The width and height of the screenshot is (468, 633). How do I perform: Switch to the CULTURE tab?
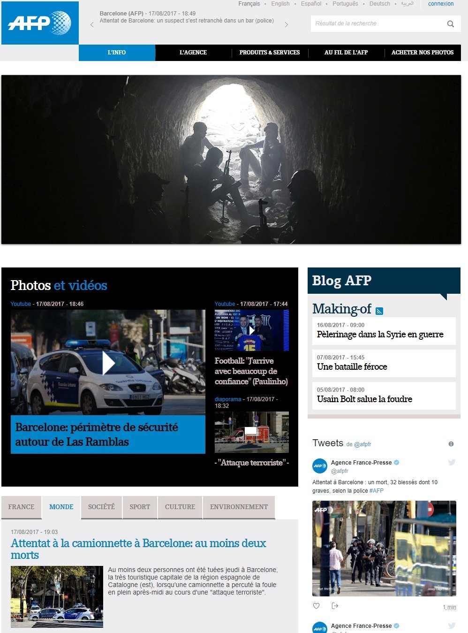[x=180, y=507]
